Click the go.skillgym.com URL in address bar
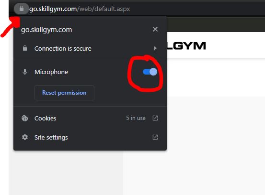This screenshot has width=265, height=195. (x=53, y=9)
